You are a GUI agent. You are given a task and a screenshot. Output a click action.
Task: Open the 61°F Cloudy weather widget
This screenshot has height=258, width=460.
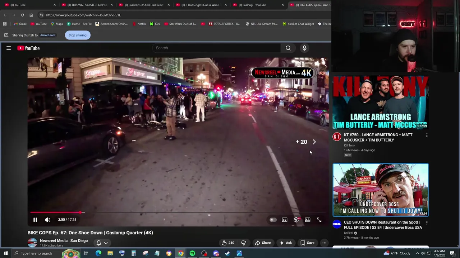click(x=397, y=253)
